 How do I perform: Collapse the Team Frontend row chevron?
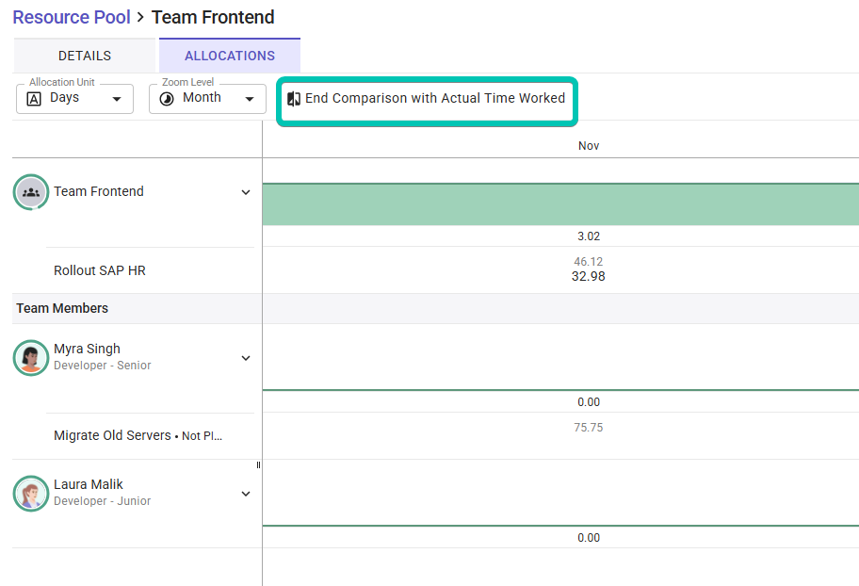[x=246, y=192]
